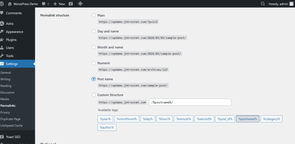Click the 2026/03/03/sample-post example URL
The height and width of the screenshot is (144, 295).
(143, 38)
